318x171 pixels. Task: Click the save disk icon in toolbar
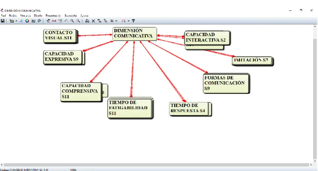point(3,21)
